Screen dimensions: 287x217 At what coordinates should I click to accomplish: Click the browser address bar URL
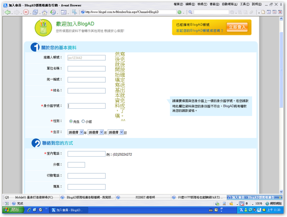[128, 12]
